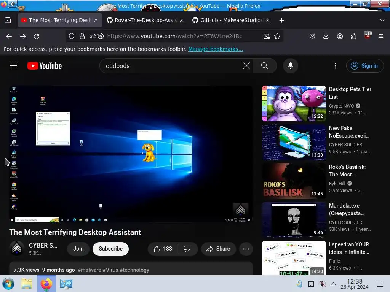Open the blocked autoplay indicator in the address bar
Screen dimensions: 390x292
tap(101, 36)
